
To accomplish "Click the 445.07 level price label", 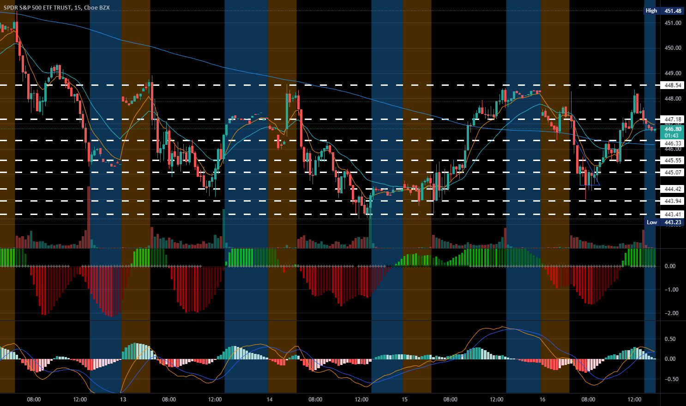I will pos(673,173).
